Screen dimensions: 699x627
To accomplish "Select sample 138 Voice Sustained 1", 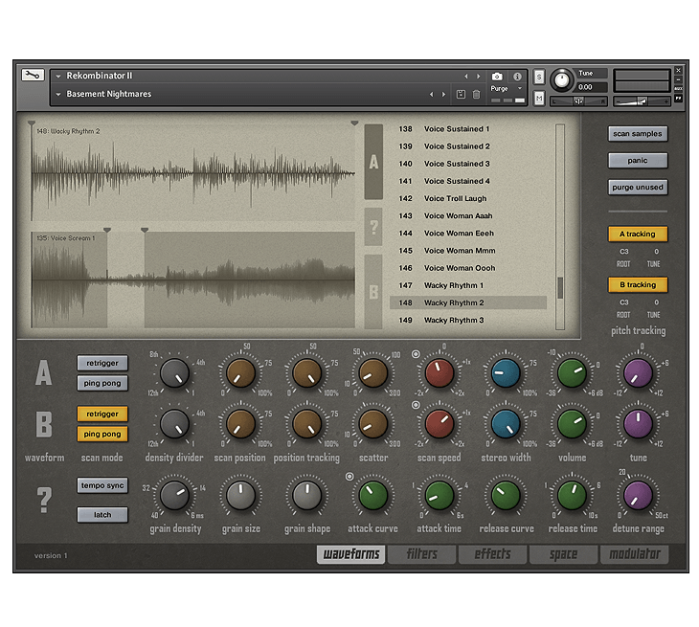I will tap(468, 129).
